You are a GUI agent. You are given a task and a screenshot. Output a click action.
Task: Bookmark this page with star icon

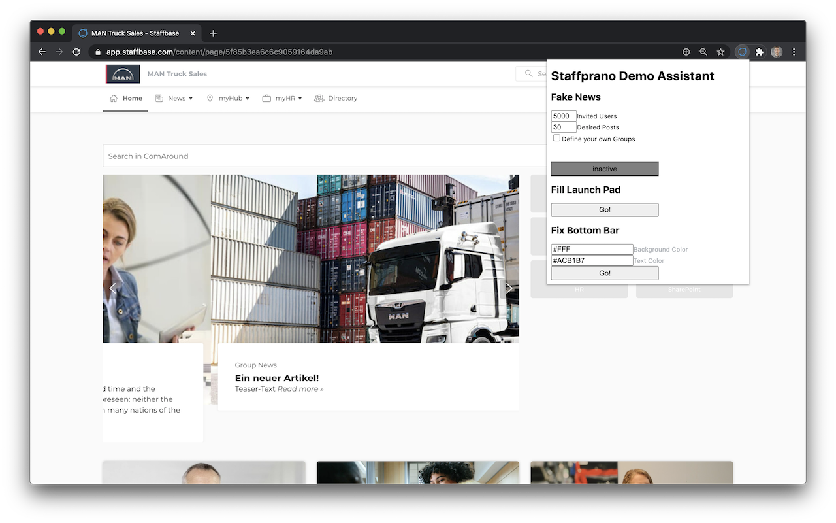[720, 52]
